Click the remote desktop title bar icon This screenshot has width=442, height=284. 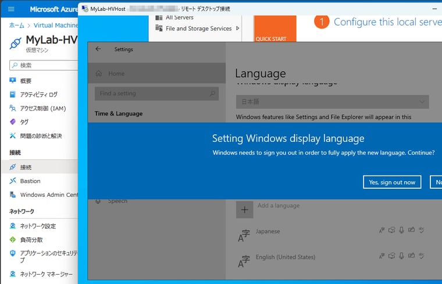85,9
